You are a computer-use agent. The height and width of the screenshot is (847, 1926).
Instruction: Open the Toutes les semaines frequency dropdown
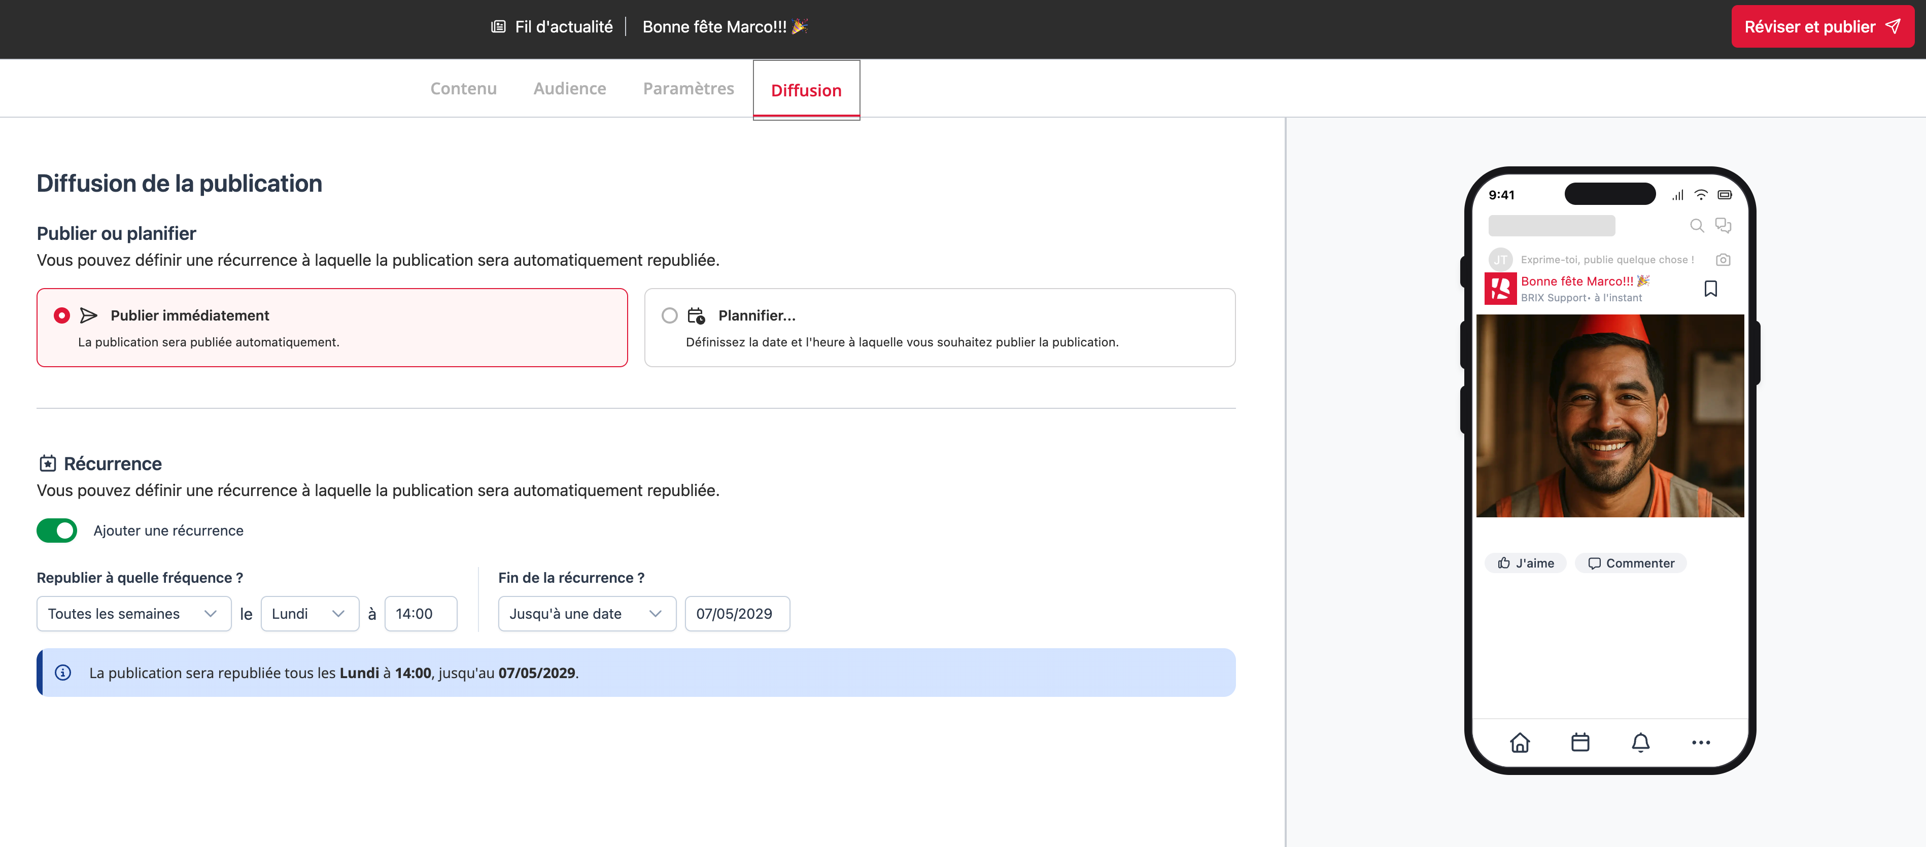pos(134,614)
